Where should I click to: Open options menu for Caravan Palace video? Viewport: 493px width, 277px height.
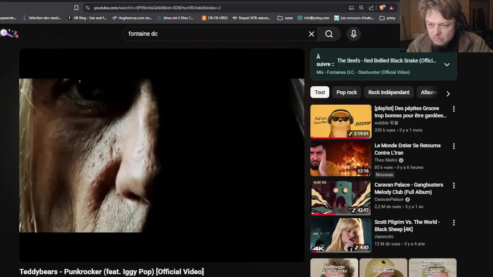pyautogui.click(x=454, y=185)
